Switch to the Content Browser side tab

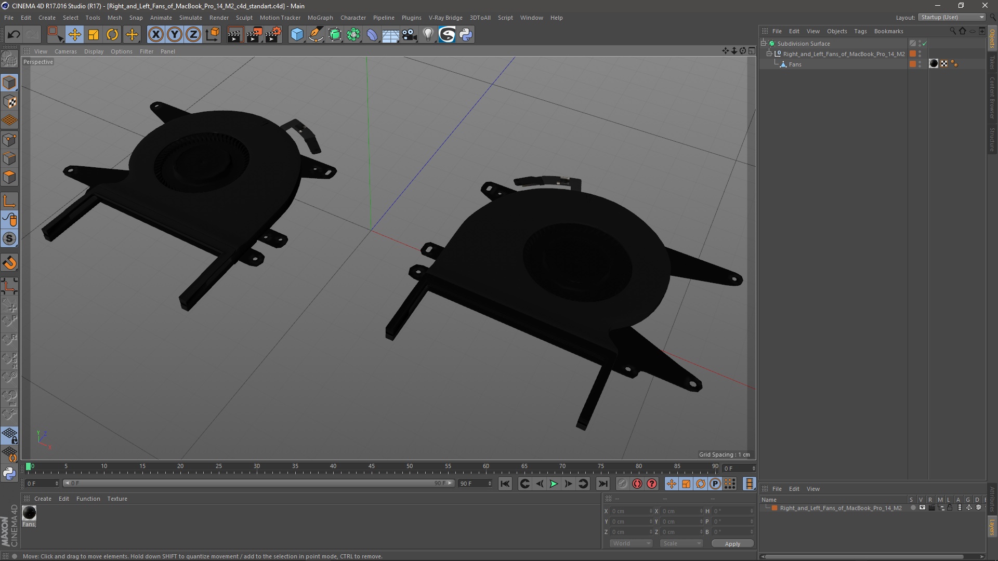(992, 98)
